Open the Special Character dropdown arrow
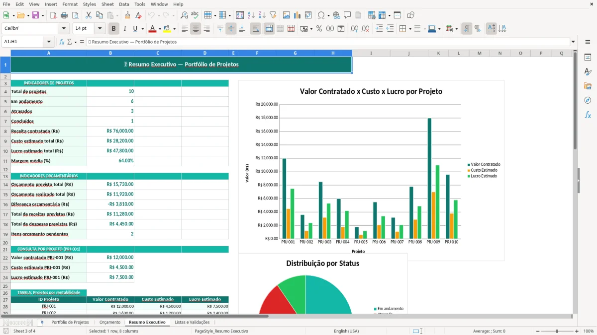This screenshot has height=335, width=597. click(328, 15)
